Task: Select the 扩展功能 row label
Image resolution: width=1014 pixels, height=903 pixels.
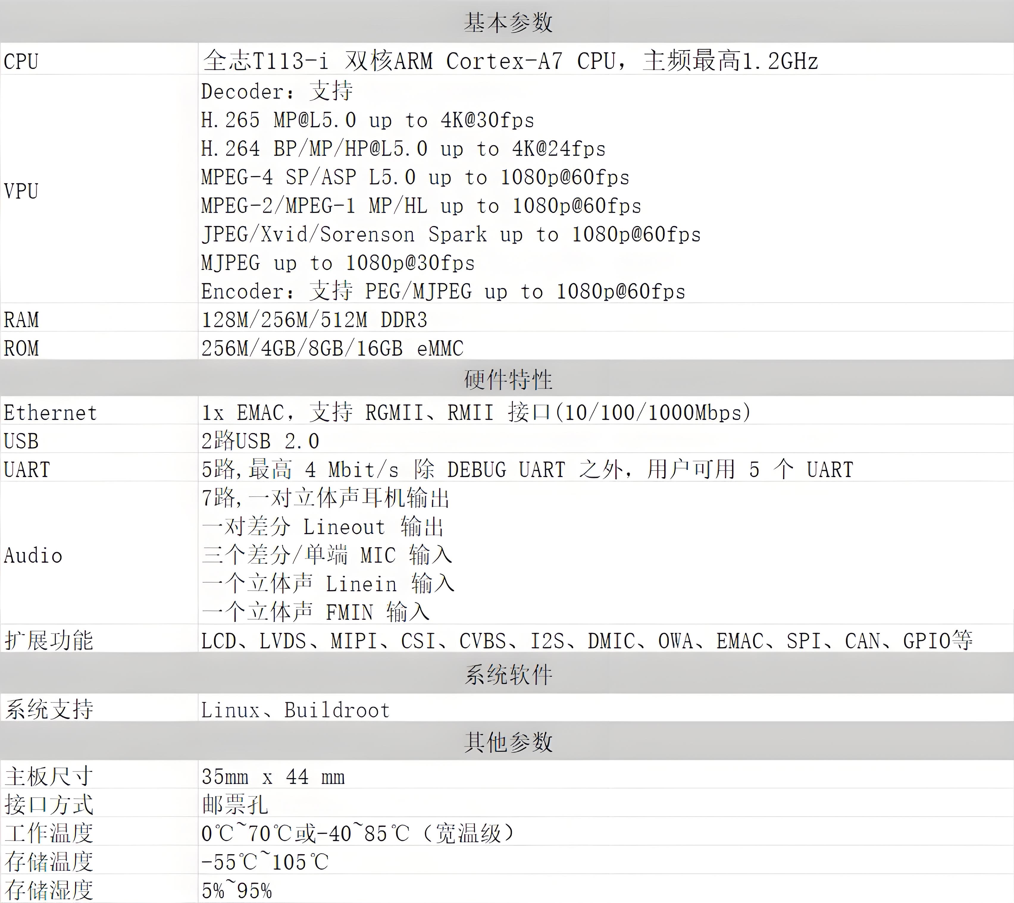Action: [x=48, y=641]
